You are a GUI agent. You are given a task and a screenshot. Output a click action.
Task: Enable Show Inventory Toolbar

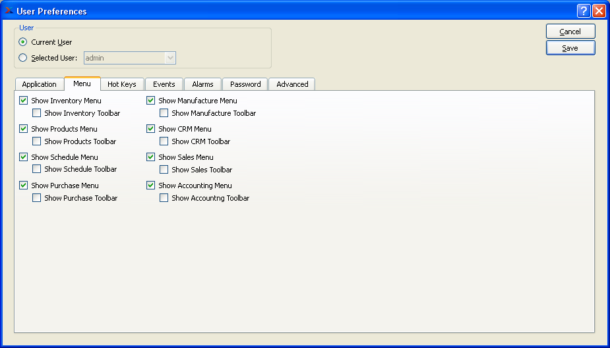pos(36,113)
